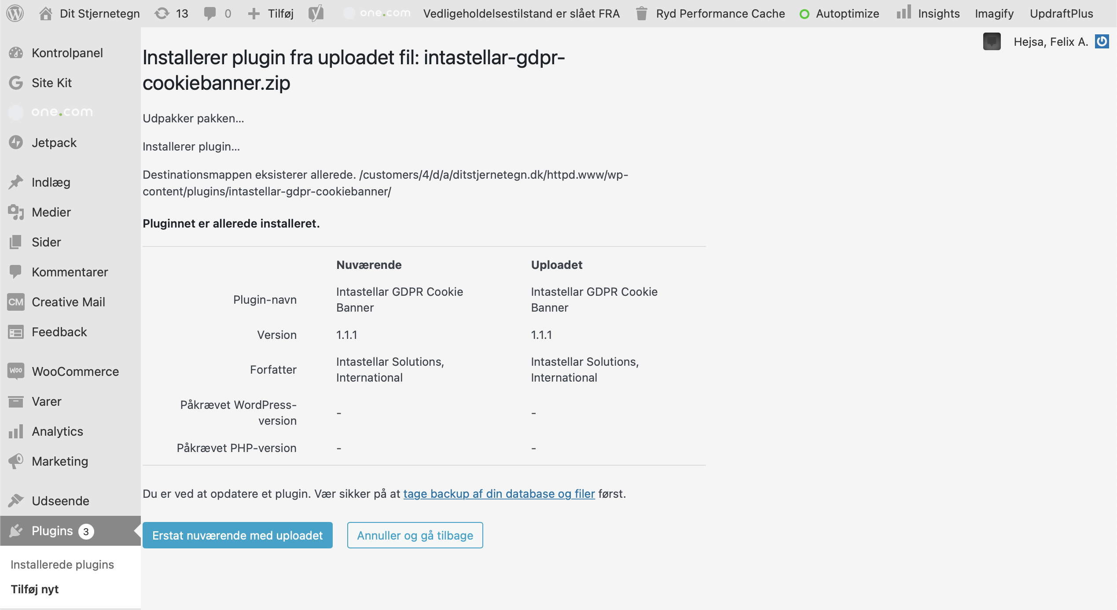This screenshot has width=1117, height=610.
Task: Click the Plugins update count badge 3
Action: click(x=86, y=532)
